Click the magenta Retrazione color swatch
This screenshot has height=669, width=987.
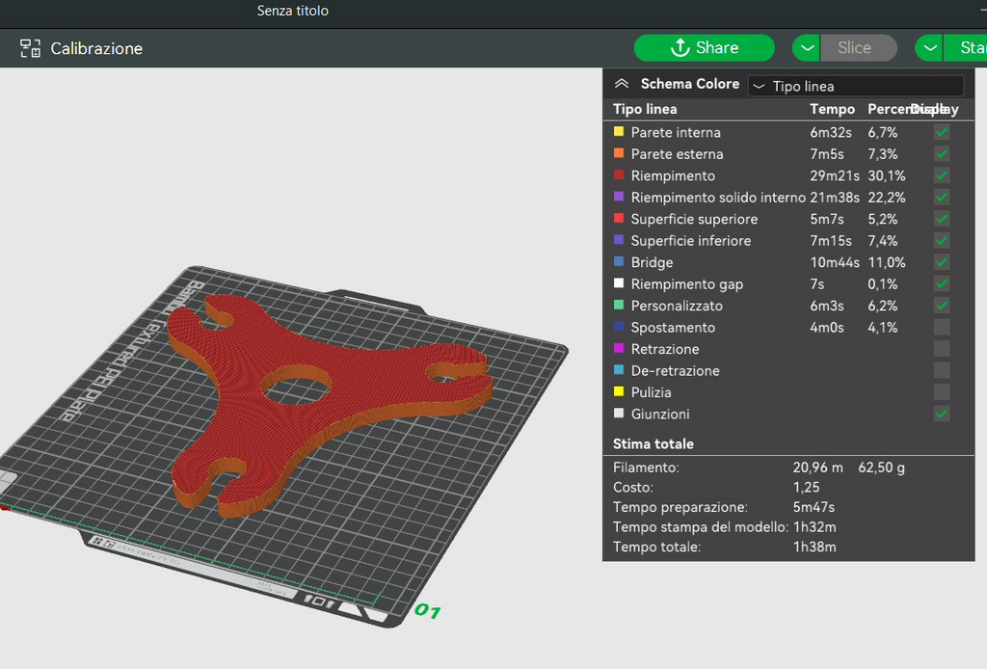pyautogui.click(x=619, y=348)
